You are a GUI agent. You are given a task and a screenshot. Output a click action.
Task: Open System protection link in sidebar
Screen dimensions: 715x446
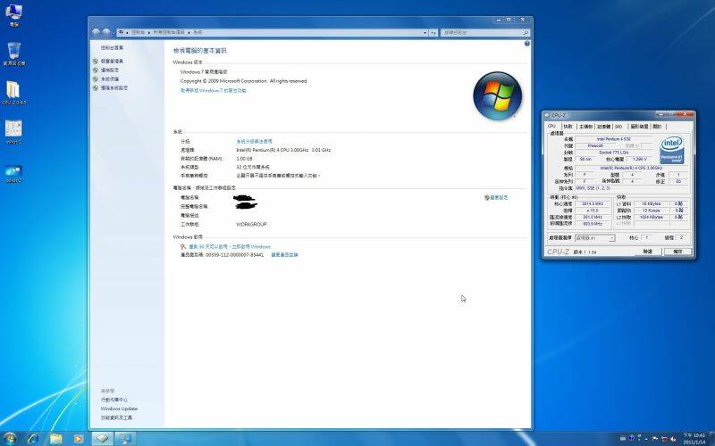tap(110, 78)
